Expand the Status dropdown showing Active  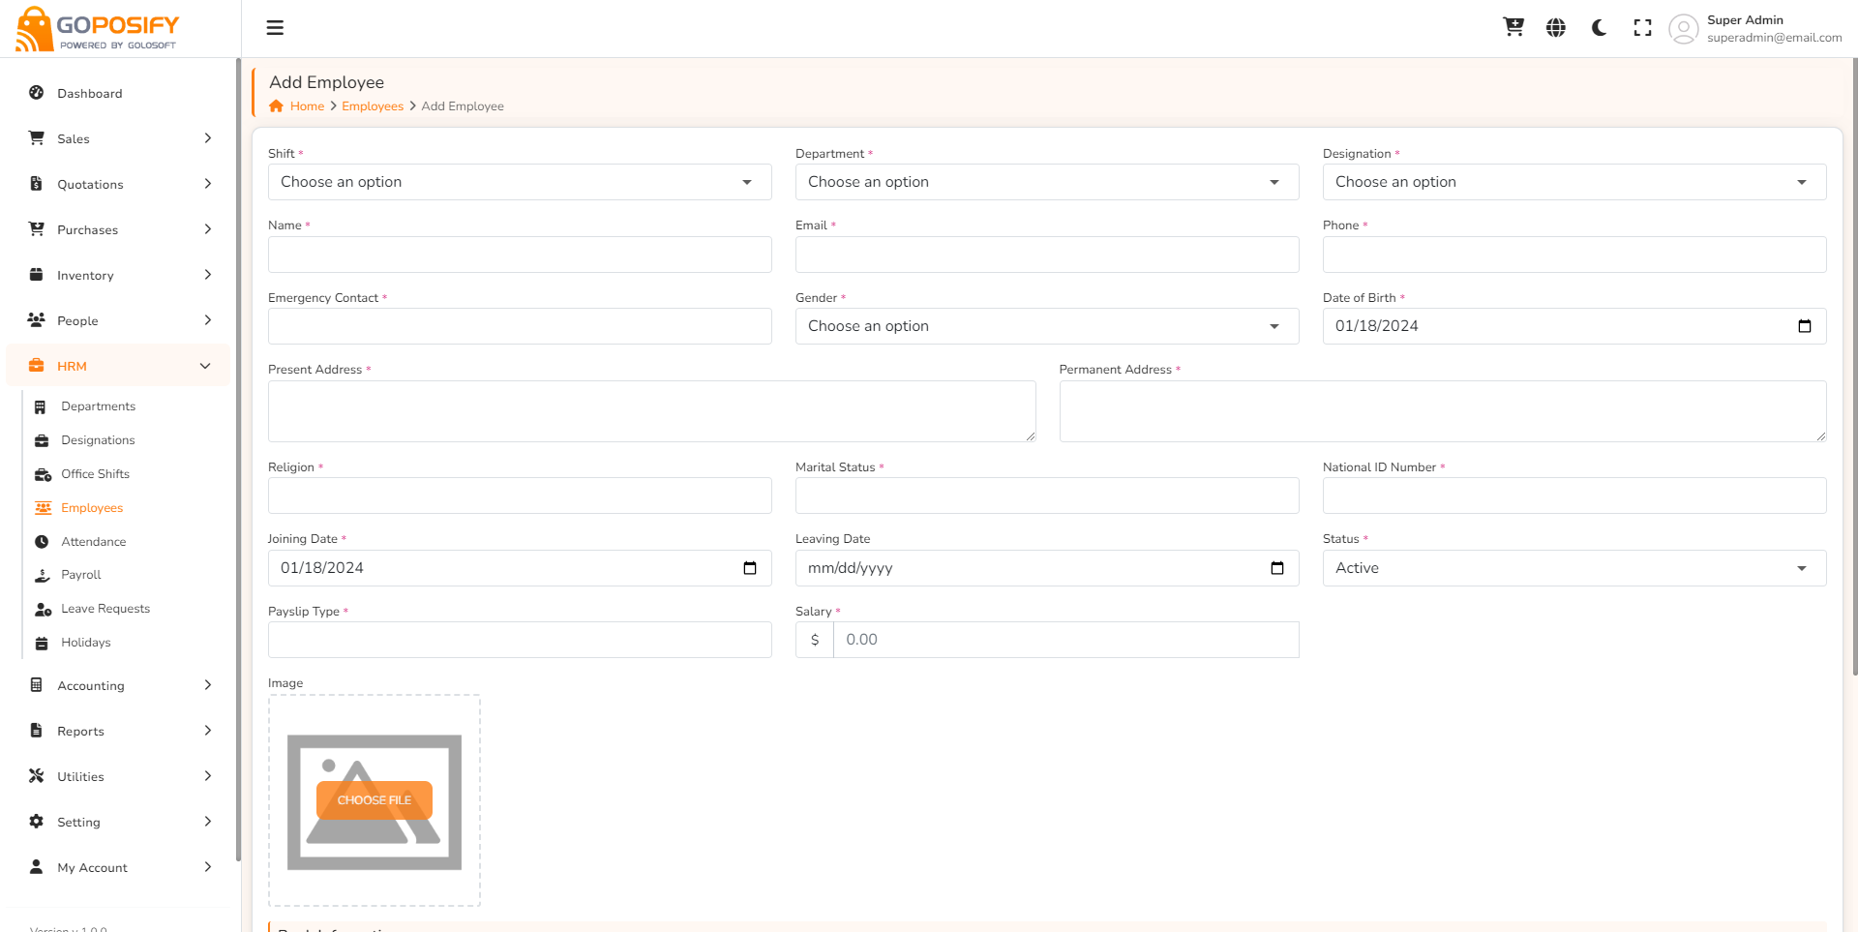tap(1574, 568)
